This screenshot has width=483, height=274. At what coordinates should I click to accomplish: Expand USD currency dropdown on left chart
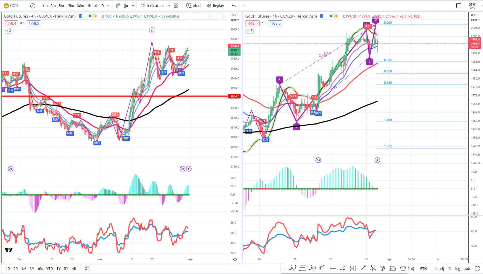pos(234,15)
